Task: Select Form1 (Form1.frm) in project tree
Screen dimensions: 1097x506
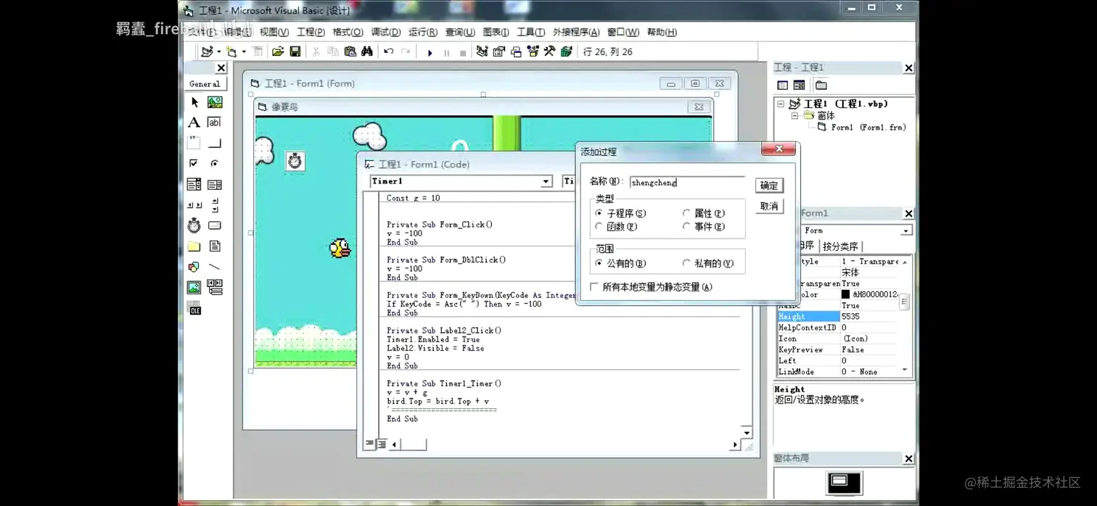Action: tap(868, 128)
